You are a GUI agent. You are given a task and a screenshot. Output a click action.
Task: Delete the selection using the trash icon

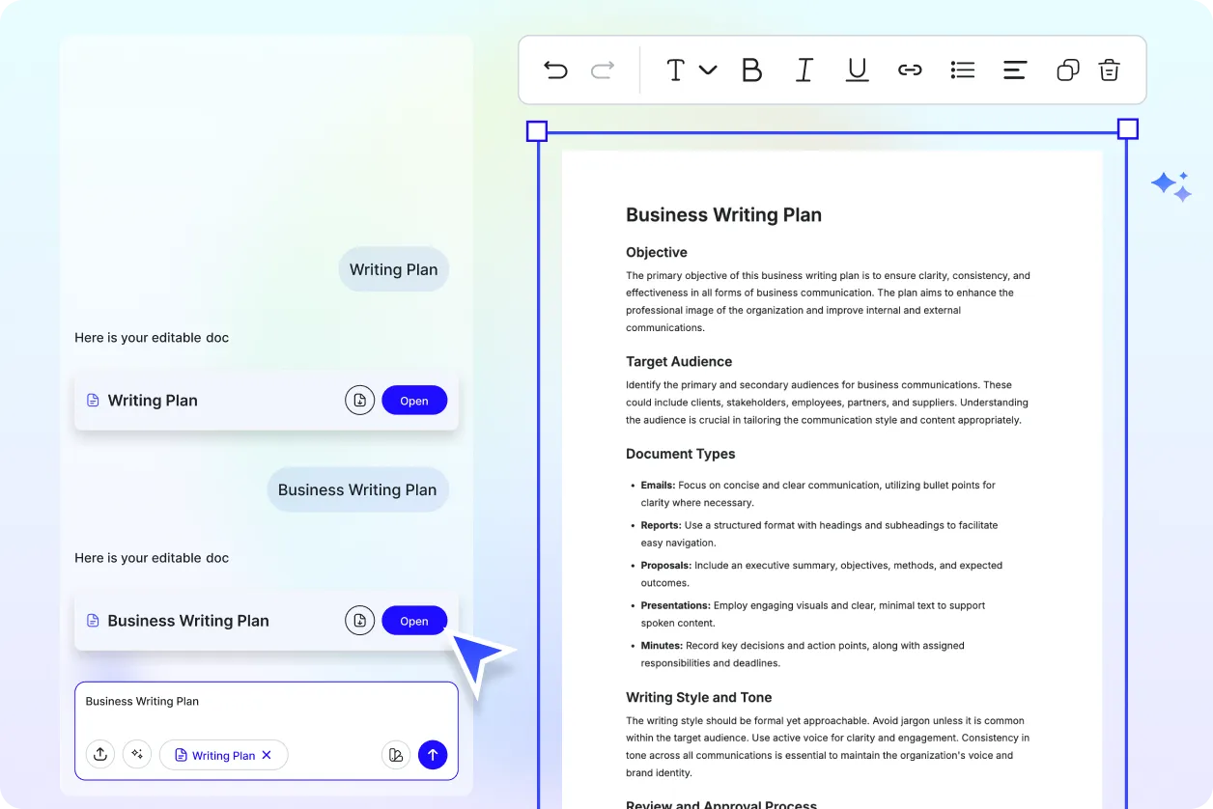[x=1109, y=70]
